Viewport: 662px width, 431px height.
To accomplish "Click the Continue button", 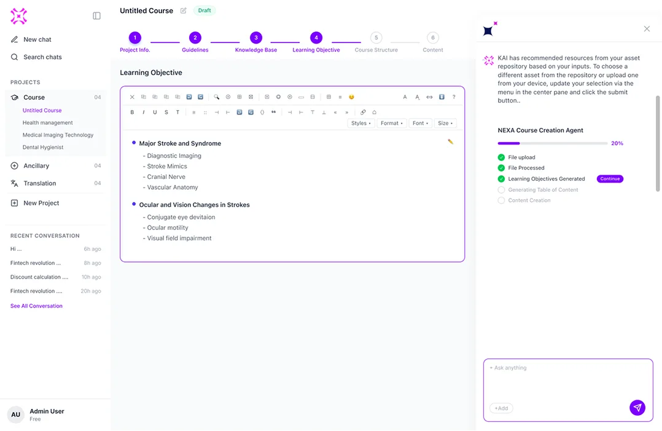I will click(610, 179).
